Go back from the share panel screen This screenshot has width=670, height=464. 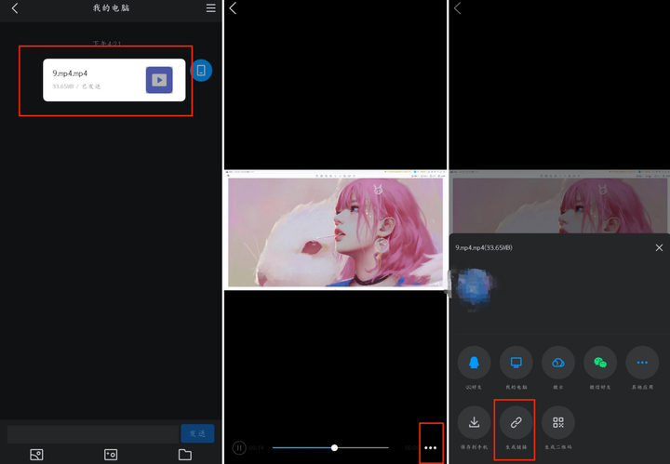tap(458, 8)
